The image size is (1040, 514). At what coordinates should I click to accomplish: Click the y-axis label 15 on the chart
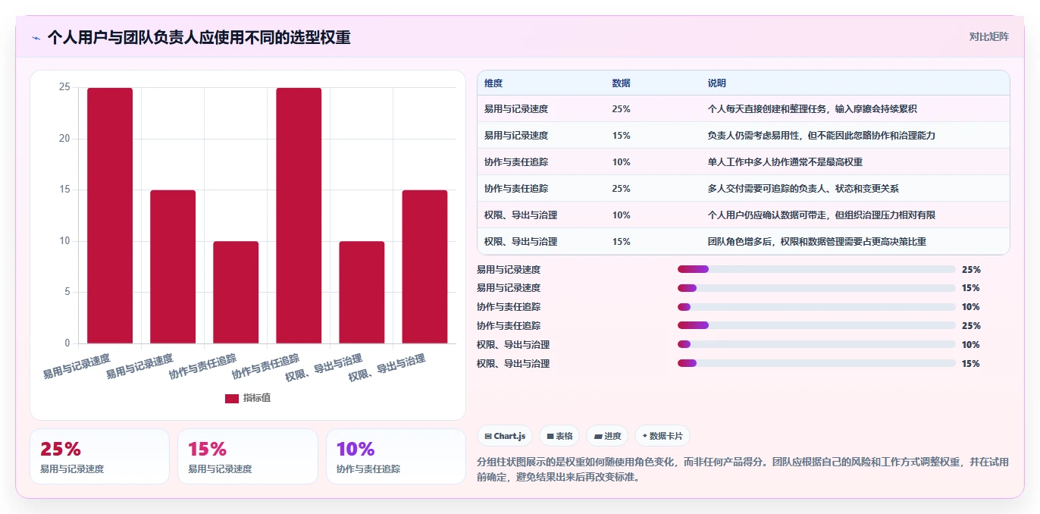tap(64, 190)
